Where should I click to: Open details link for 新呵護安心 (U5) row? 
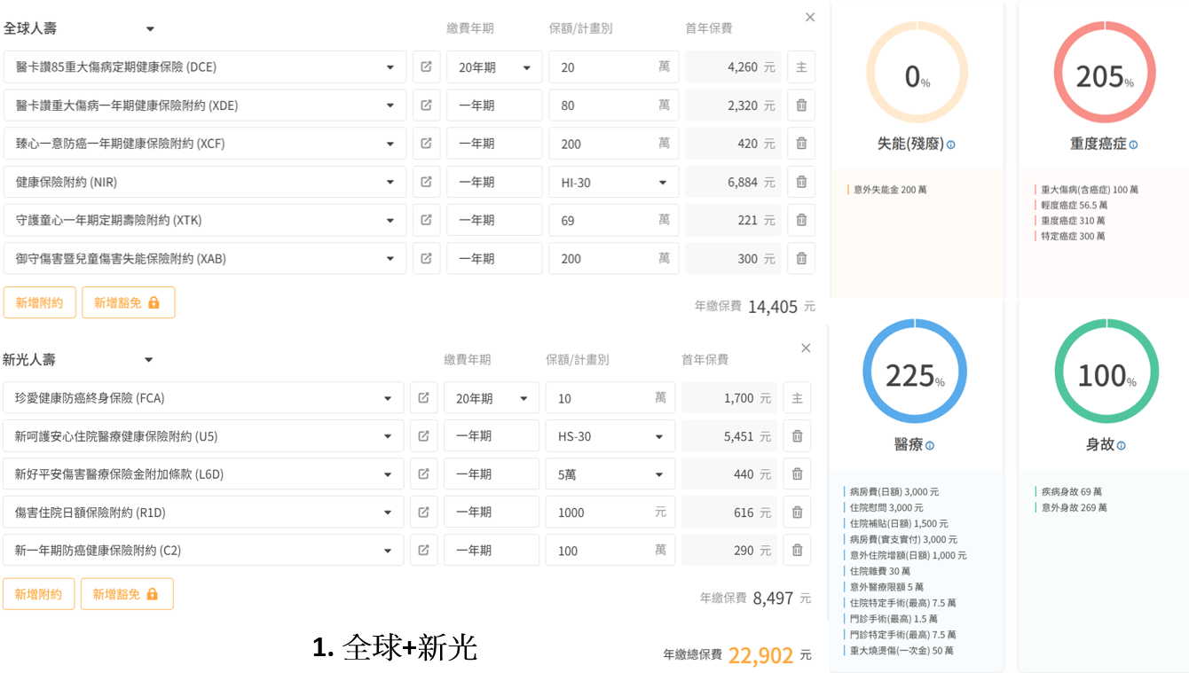coord(423,436)
